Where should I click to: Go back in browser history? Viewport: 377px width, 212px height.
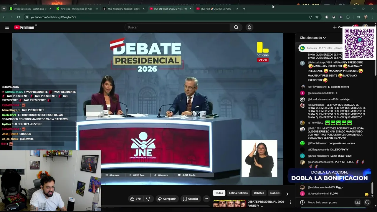4,17
